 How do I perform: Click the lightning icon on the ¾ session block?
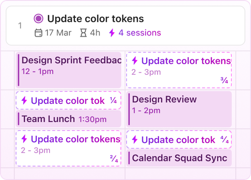coord(135,61)
